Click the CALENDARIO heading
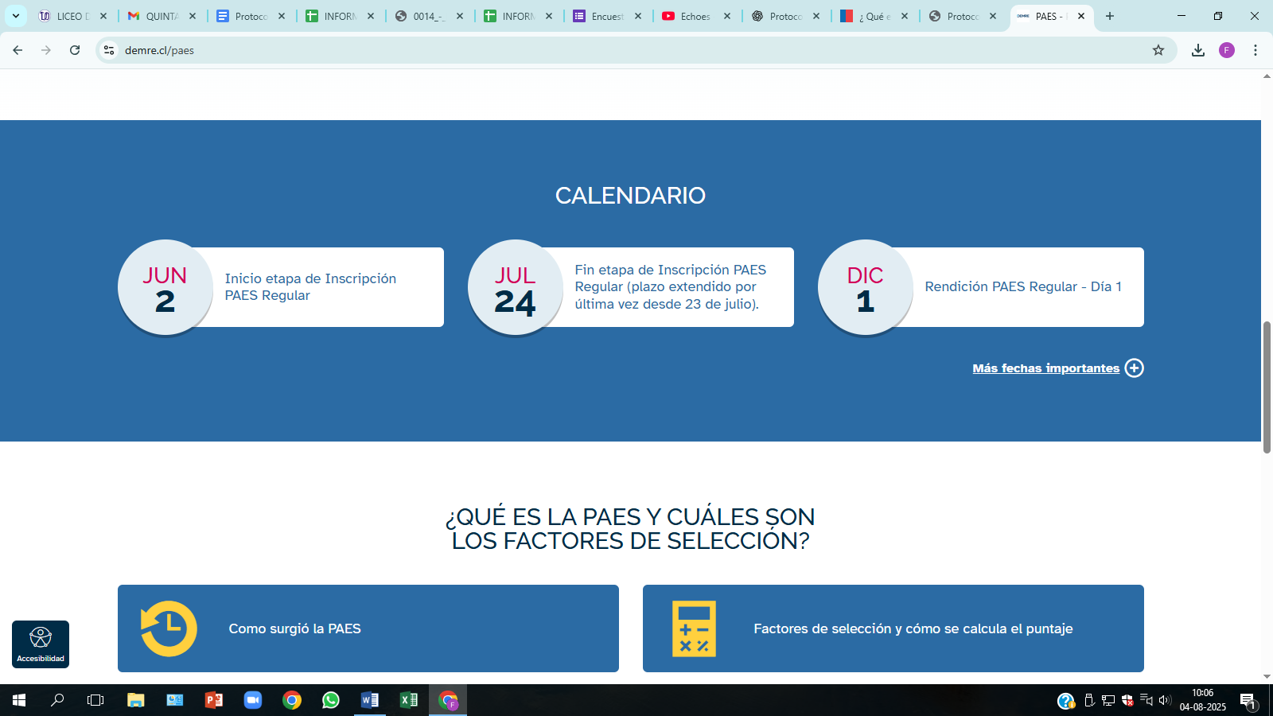This screenshot has width=1273, height=716. tap(630, 196)
